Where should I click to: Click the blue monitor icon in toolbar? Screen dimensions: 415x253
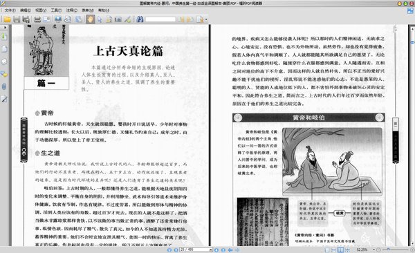click(x=58, y=19)
